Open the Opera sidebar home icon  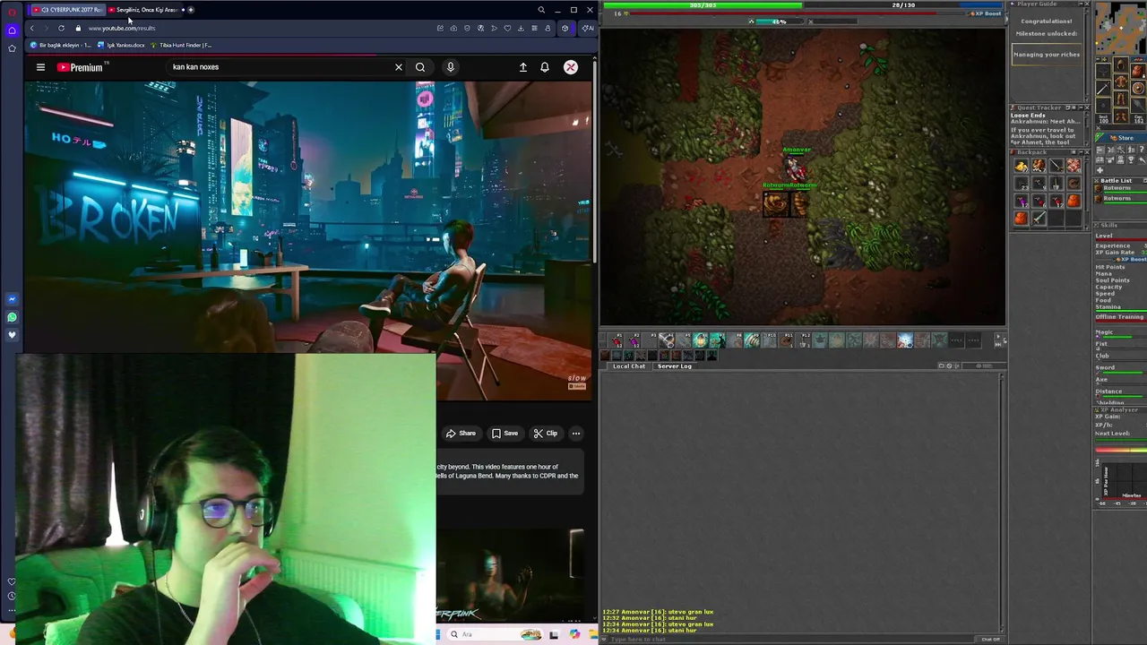coord(12,30)
